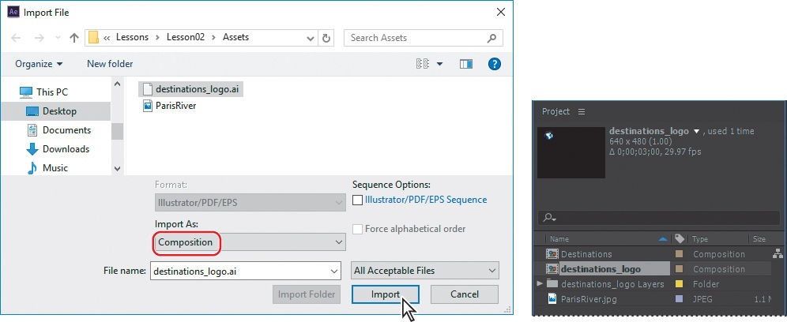
Task: Open Help with question mark icon
Action: click(x=495, y=64)
